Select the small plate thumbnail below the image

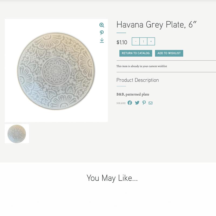click(17, 134)
